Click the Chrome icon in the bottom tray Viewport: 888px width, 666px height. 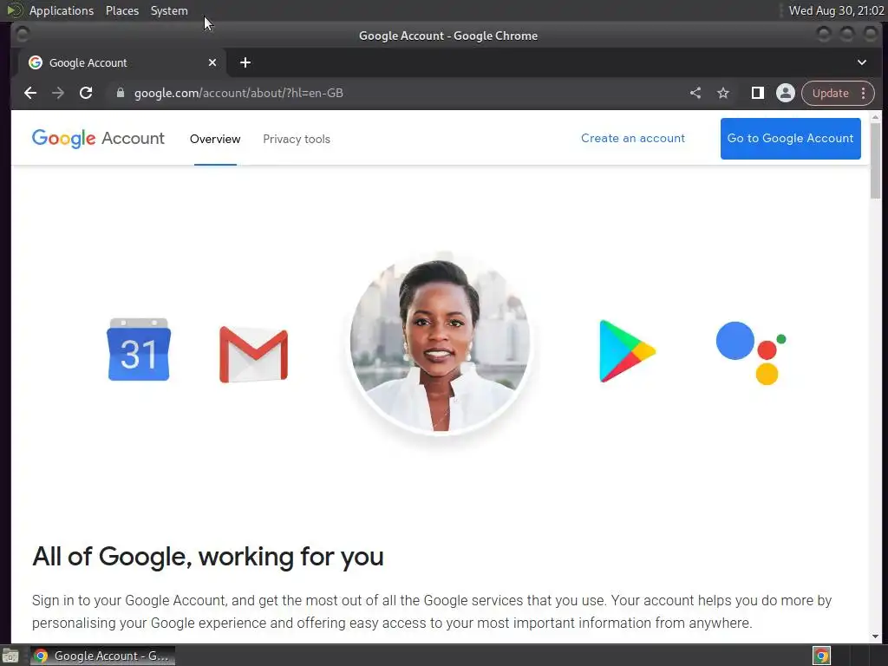(x=821, y=656)
